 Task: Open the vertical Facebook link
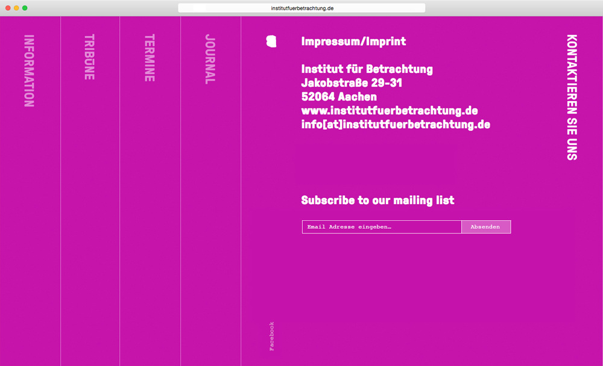point(271,336)
